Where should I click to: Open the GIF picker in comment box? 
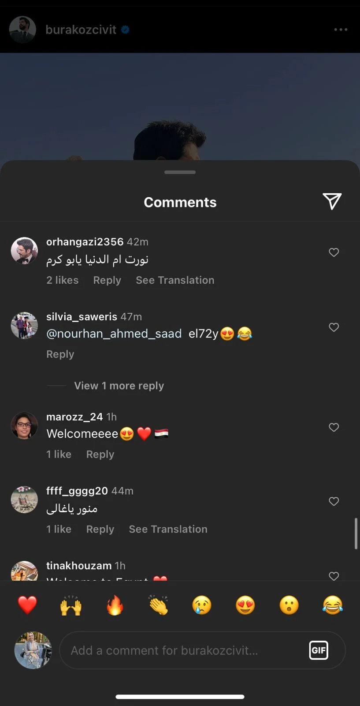[319, 650]
